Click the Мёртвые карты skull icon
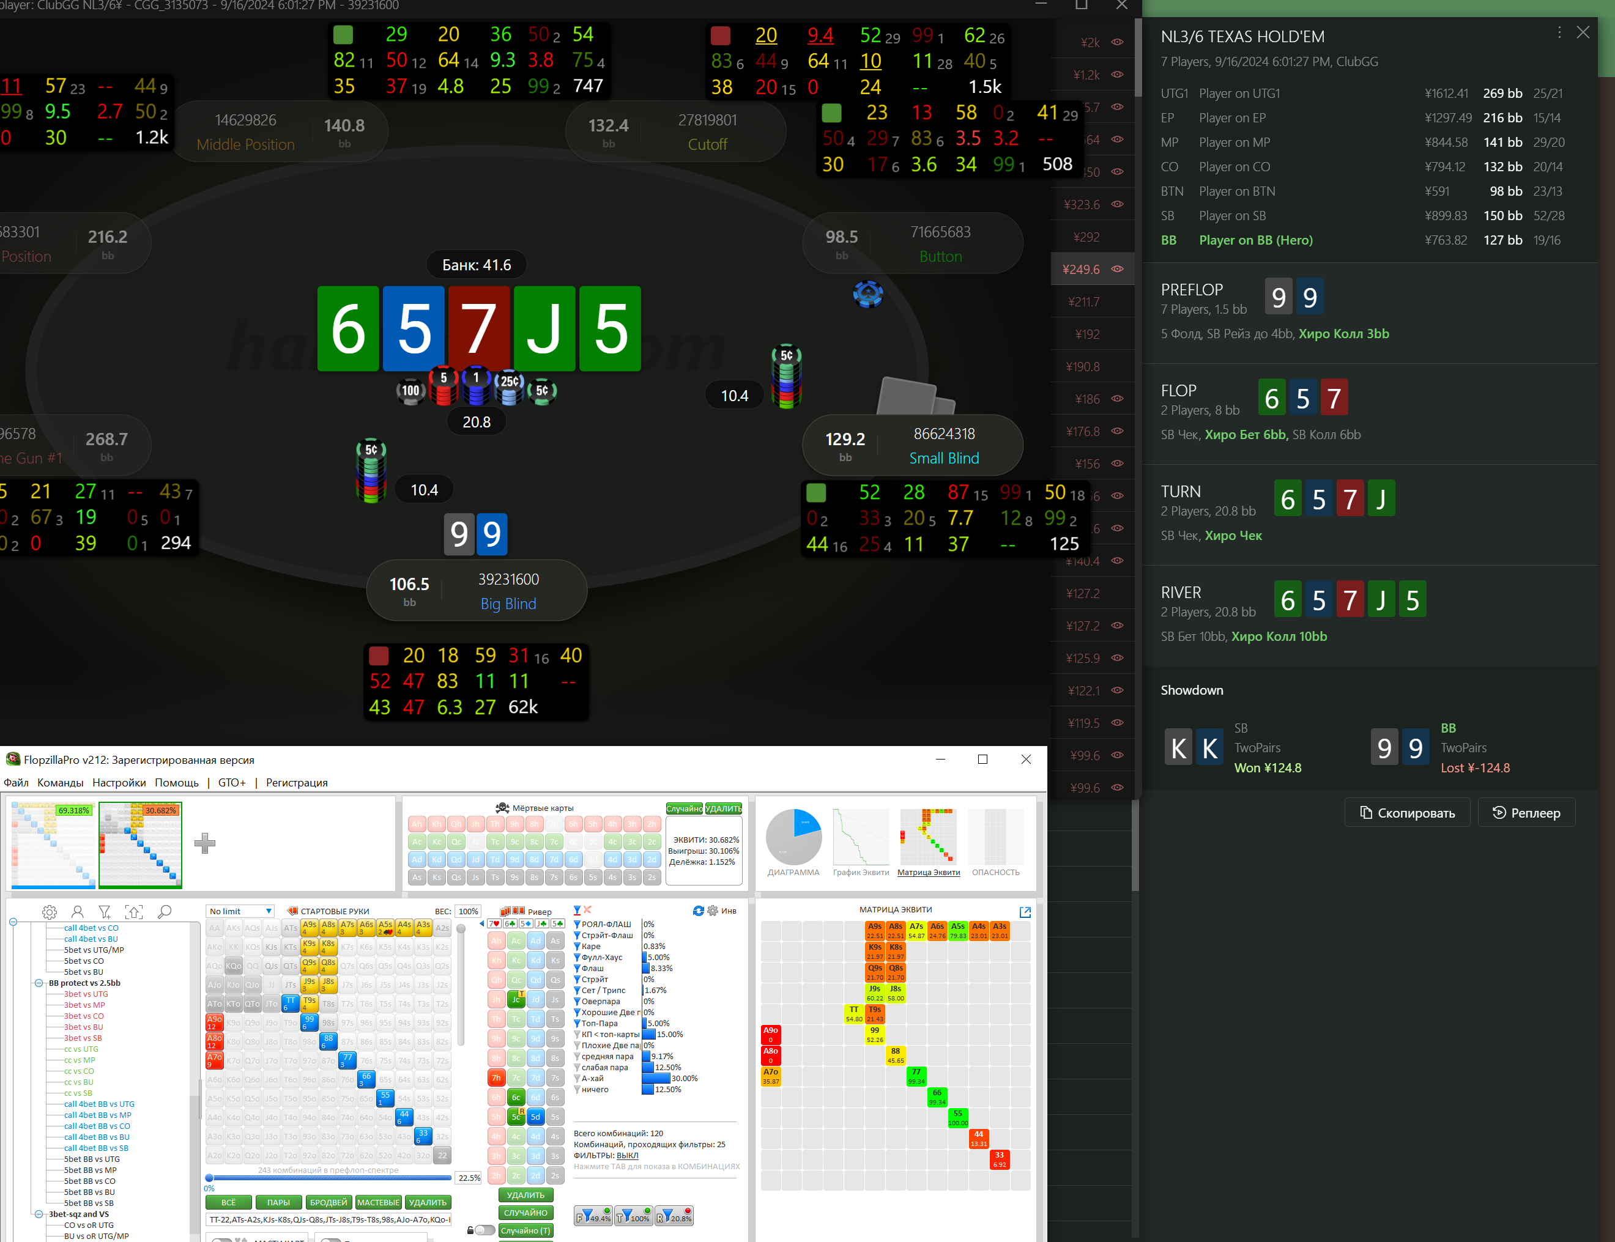 point(502,808)
